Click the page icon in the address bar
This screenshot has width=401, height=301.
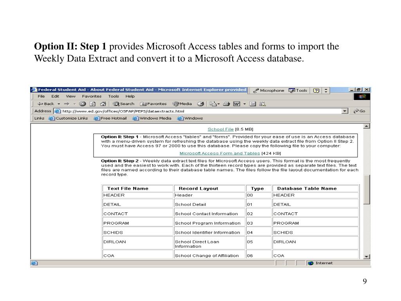(x=57, y=111)
